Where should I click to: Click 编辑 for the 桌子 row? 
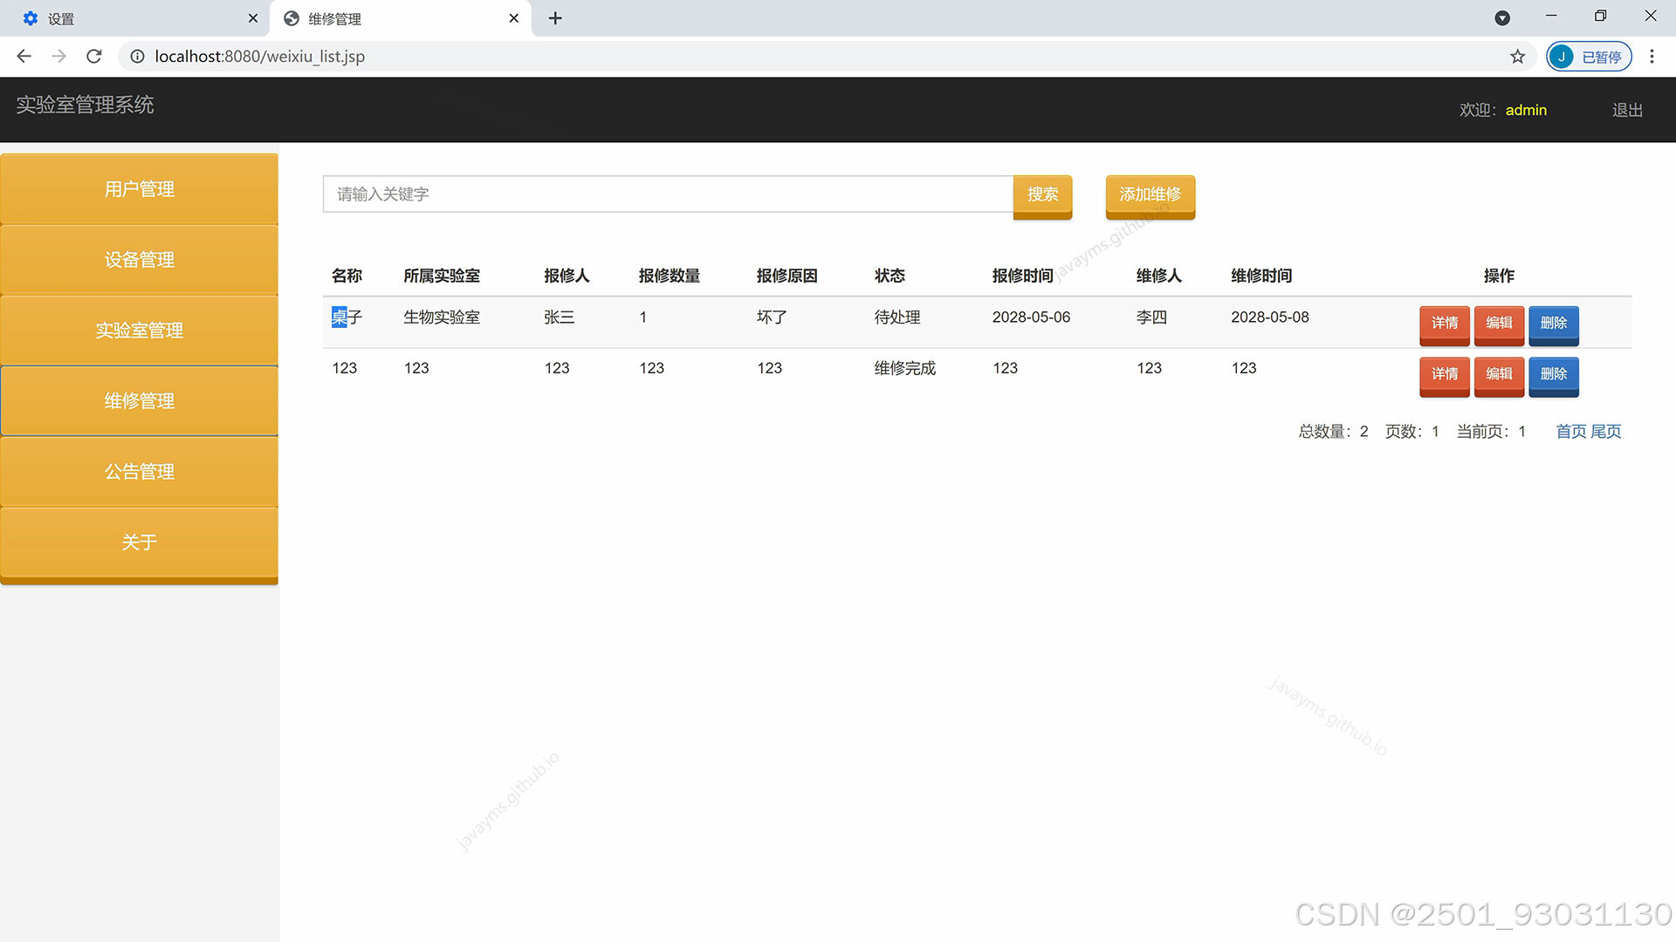click(x=1499, y=324)
